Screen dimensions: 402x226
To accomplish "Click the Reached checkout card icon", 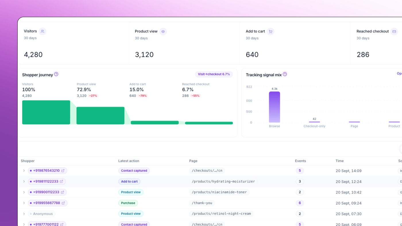I will pos(394,32).
